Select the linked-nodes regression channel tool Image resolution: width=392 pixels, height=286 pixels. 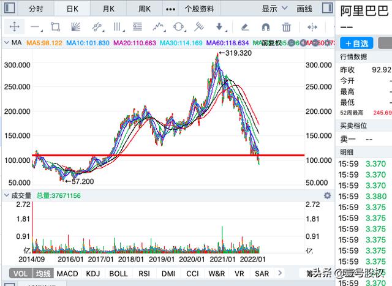[x=97, y=27]
